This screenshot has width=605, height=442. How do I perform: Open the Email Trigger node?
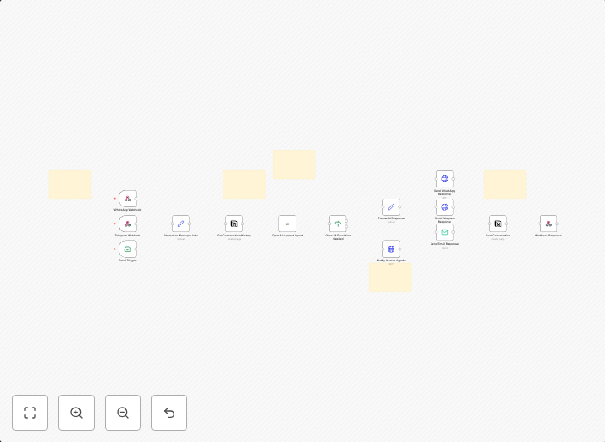click(x=127, y=249)
